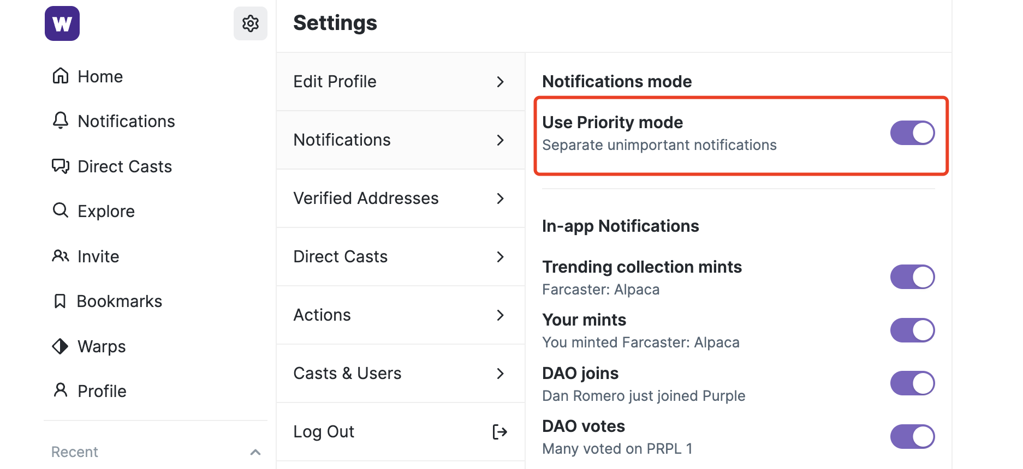Expand the Edit Profile chevron arrow
Screen dimensions: 1023x469
tap(500, 82)
